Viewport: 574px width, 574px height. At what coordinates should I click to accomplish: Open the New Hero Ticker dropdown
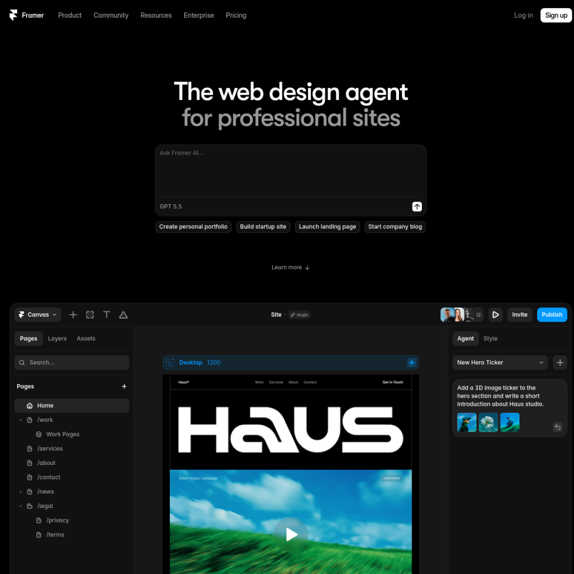500,362
